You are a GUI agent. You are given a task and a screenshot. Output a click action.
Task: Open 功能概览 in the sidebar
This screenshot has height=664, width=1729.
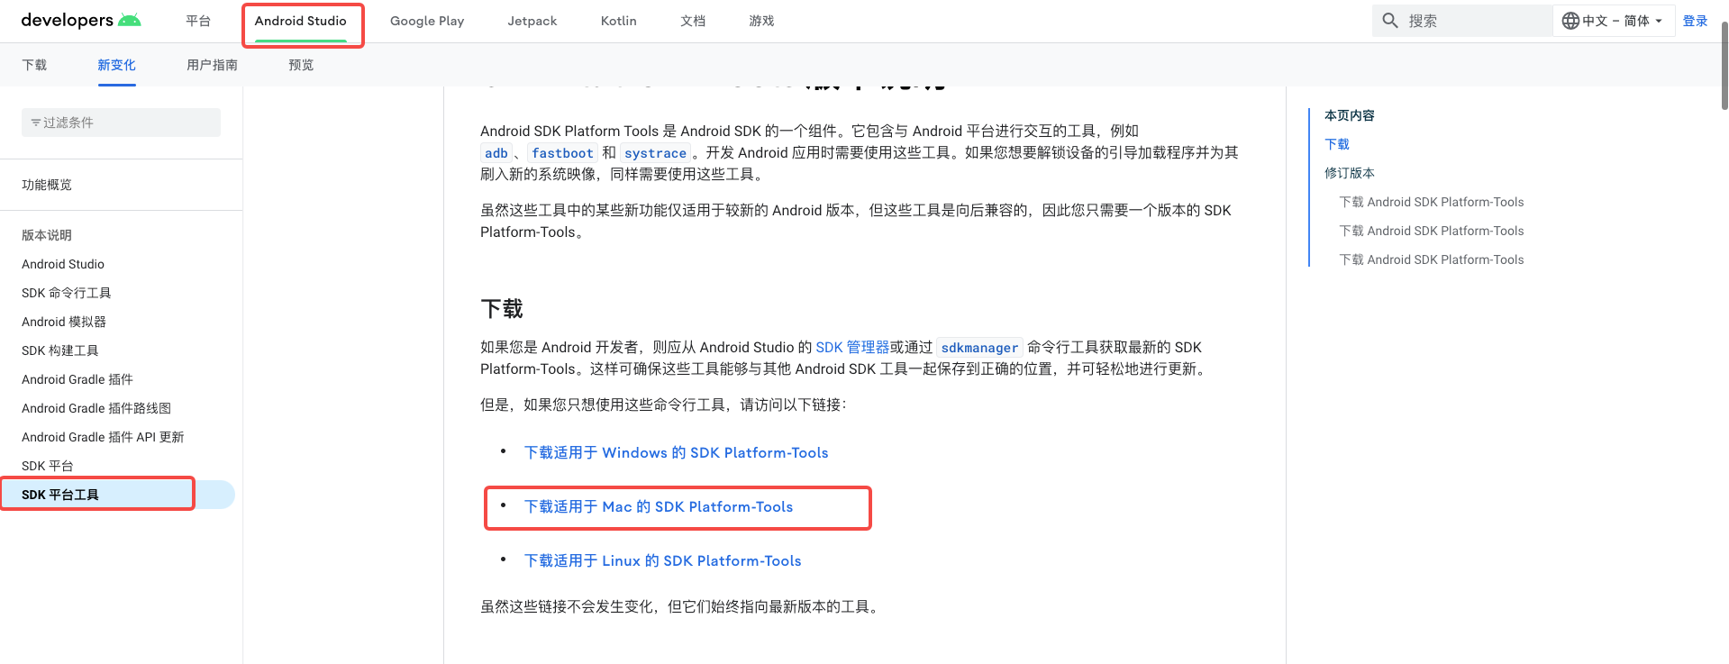(47, 185)
